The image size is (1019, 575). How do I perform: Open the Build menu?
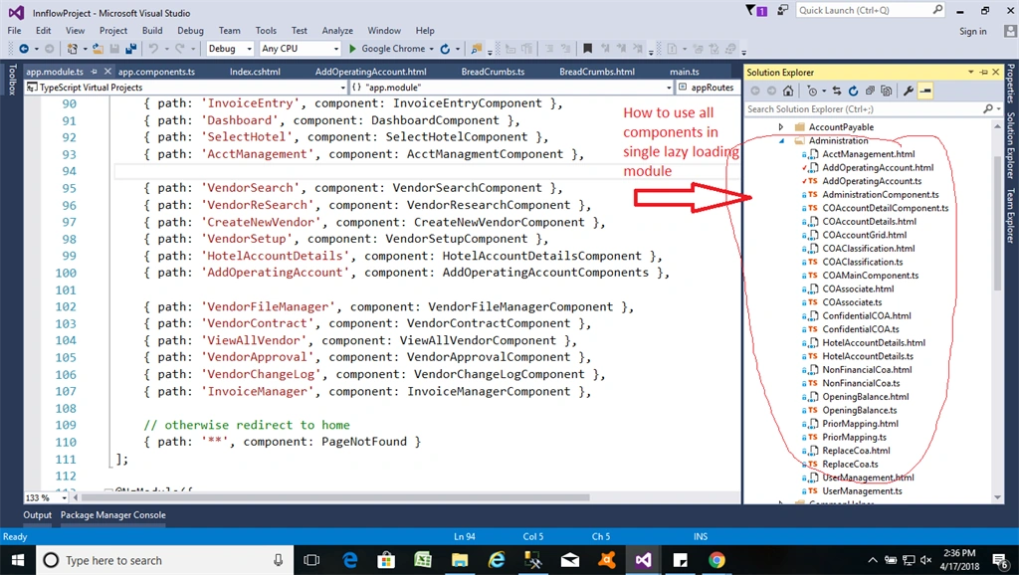[152, 31]
